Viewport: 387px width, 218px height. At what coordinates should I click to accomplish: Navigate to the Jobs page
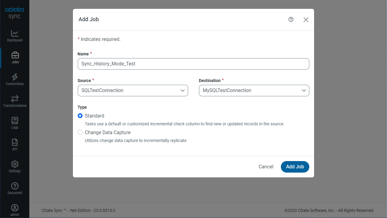[15, 58]
